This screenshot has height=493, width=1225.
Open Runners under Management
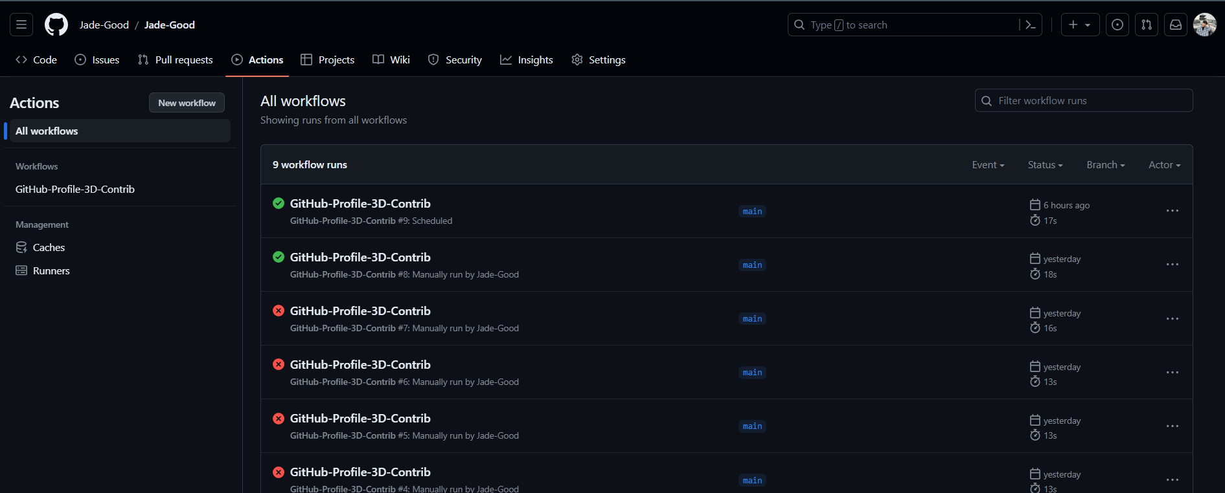point(43,270)
